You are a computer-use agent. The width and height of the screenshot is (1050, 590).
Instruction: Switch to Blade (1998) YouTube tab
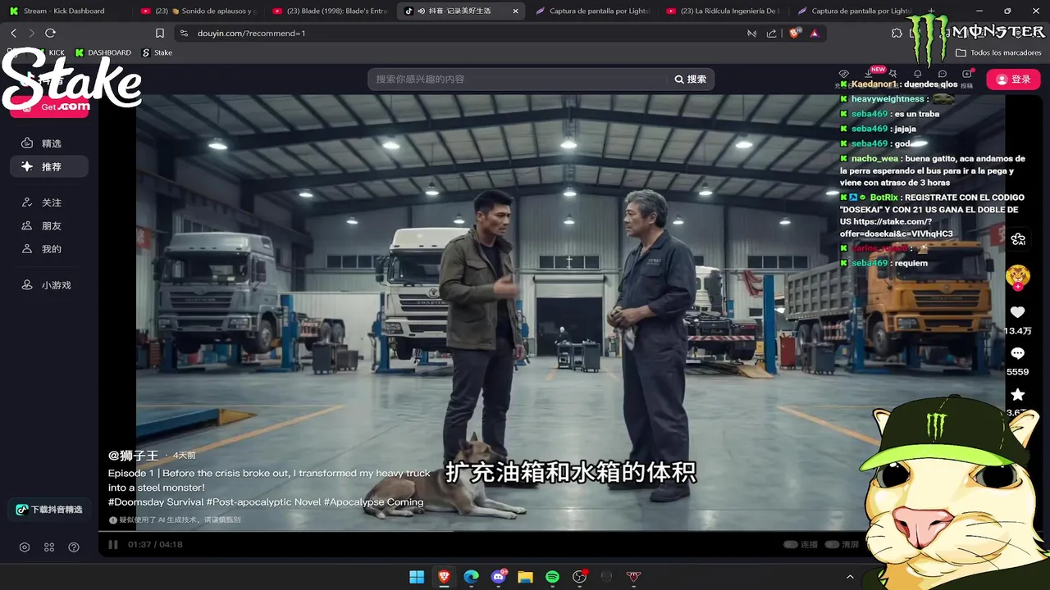click(328, 11)
